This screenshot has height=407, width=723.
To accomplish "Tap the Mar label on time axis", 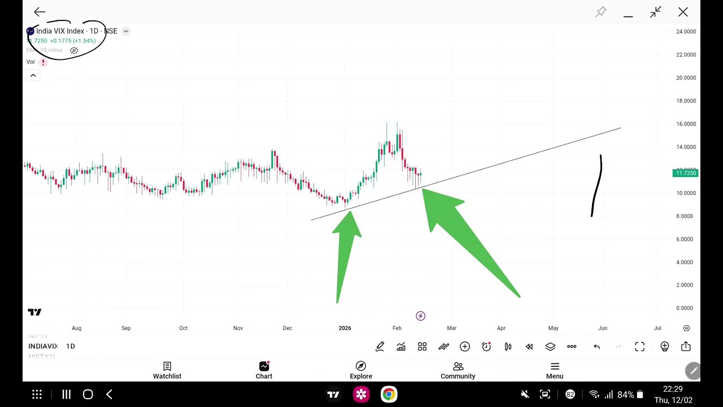I will point(452,328).
